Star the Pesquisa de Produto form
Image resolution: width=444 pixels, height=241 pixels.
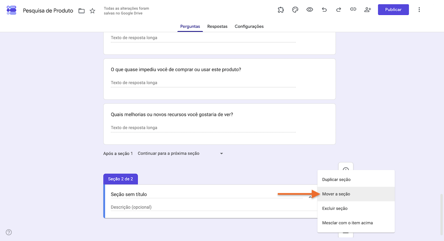[92, 11]
